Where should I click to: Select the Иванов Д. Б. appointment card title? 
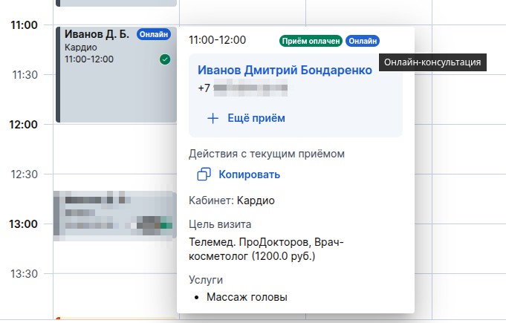[97, 34]
